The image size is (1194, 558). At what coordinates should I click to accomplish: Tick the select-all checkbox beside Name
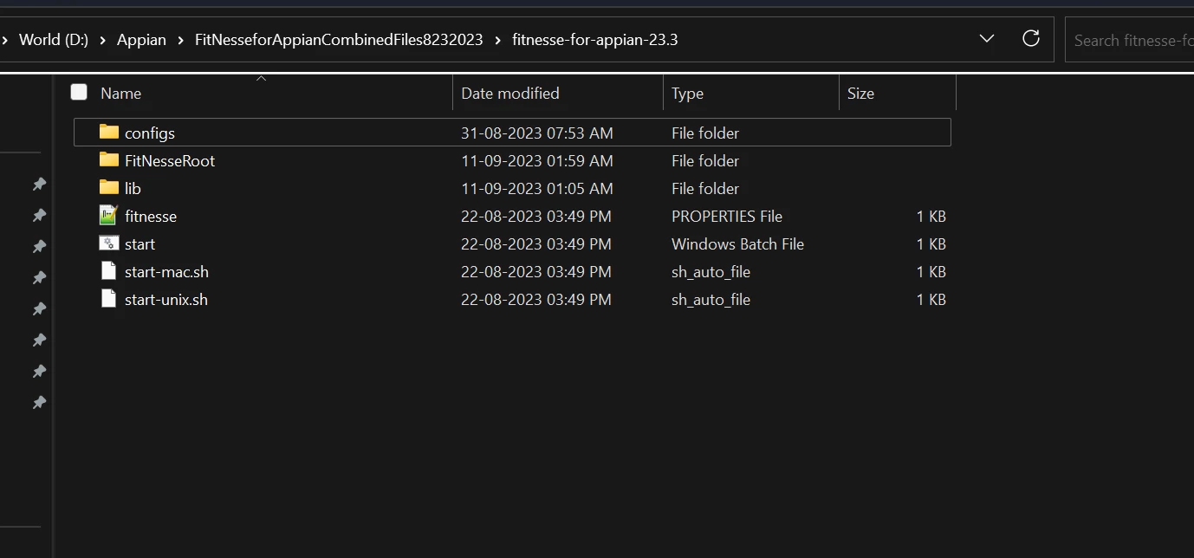(x=79, y=92)
